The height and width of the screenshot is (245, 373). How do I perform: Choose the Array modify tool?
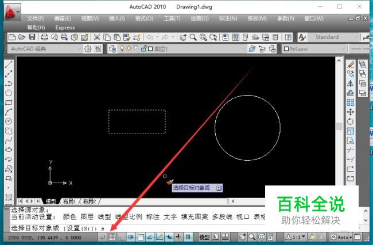pyautogui.click(x=351, y=102)
